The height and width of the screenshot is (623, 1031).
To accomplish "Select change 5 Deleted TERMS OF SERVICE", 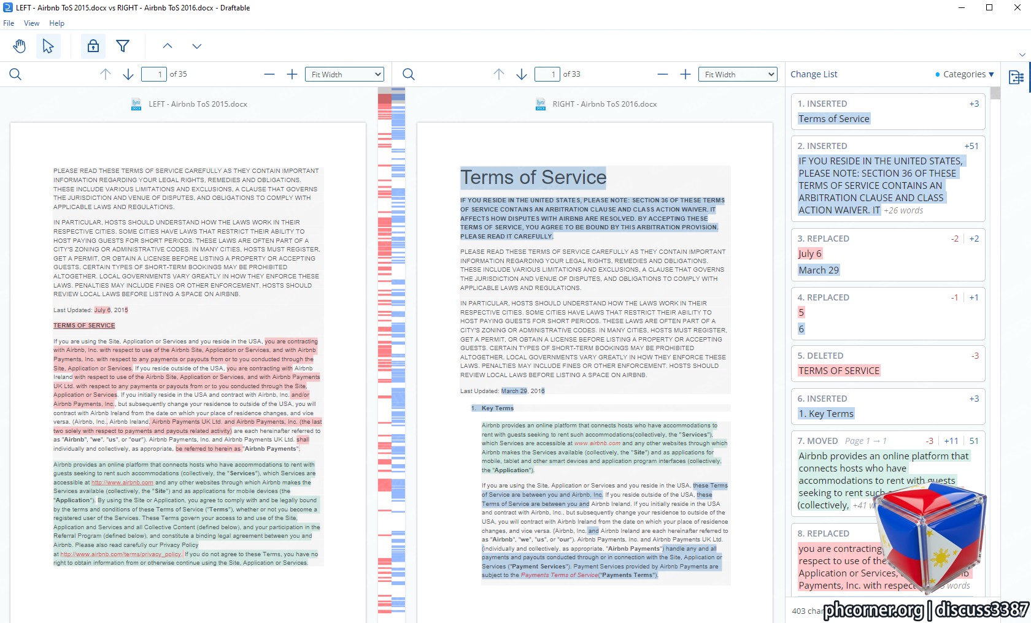I will (888, 364).
